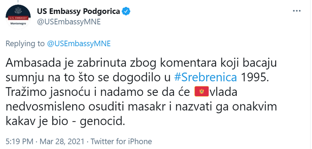Screen dimensions: 312x149
Task: Click the tweet text starting with Ambasada
Action: (141, 92)
